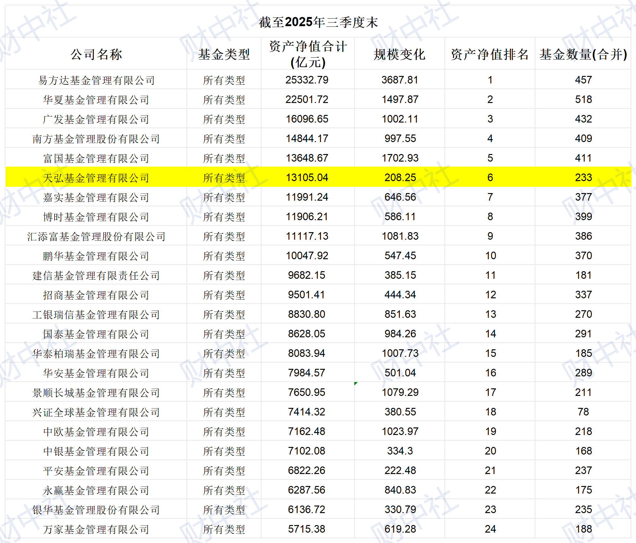Click the 公司名称 column header
The height and width of the screenshot is (543, 636).
[97, 54]
